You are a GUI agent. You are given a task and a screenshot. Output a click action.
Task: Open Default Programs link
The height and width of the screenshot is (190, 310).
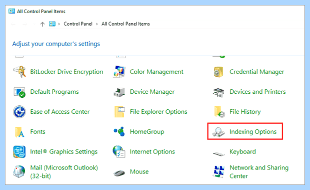(x=54, y=92)
